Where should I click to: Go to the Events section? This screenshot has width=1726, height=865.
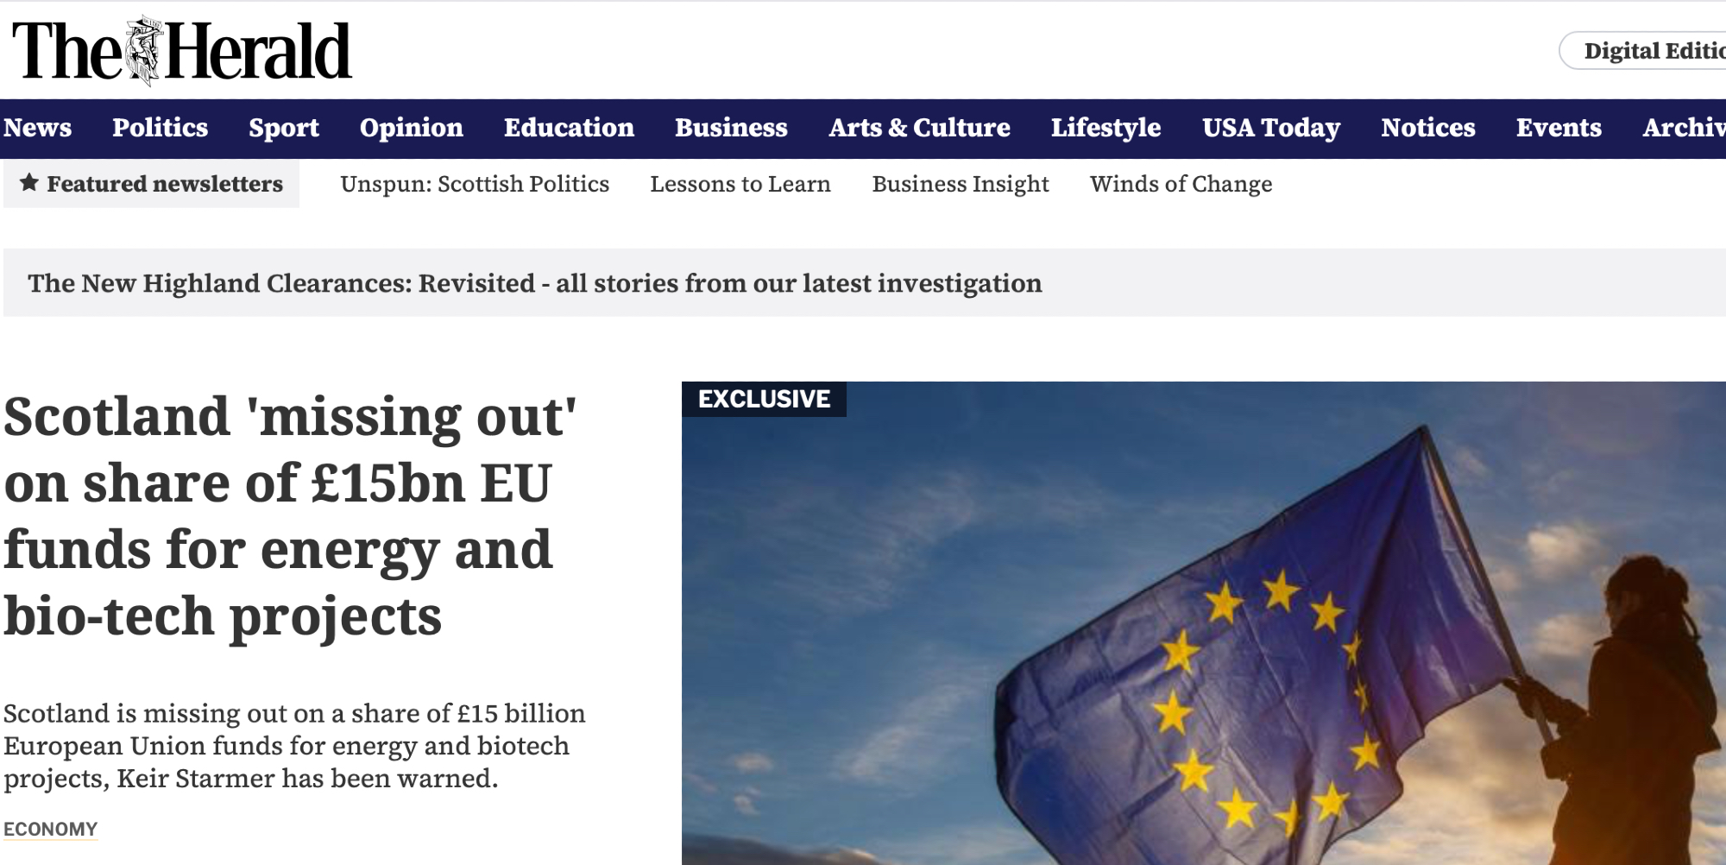(x=1559, y=128)
